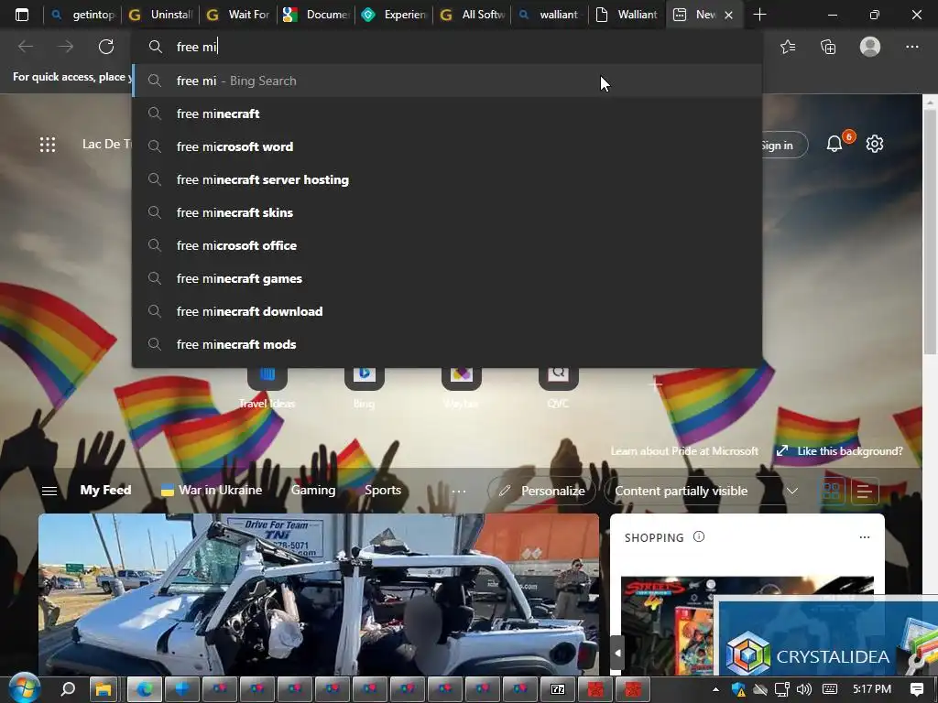Switch feed to list layout view
The width and height of the screenshot is (938, 703).
point(864,491)
